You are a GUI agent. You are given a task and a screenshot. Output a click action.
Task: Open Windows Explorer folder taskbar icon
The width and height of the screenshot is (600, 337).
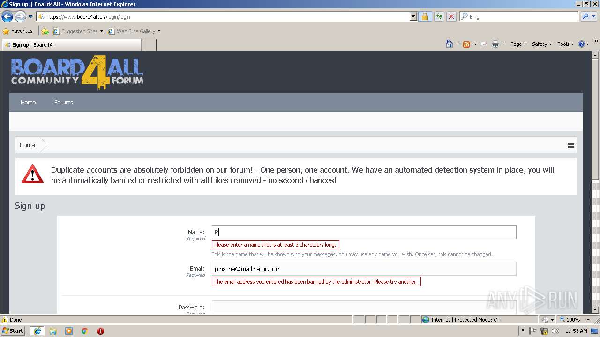(53, 331)
